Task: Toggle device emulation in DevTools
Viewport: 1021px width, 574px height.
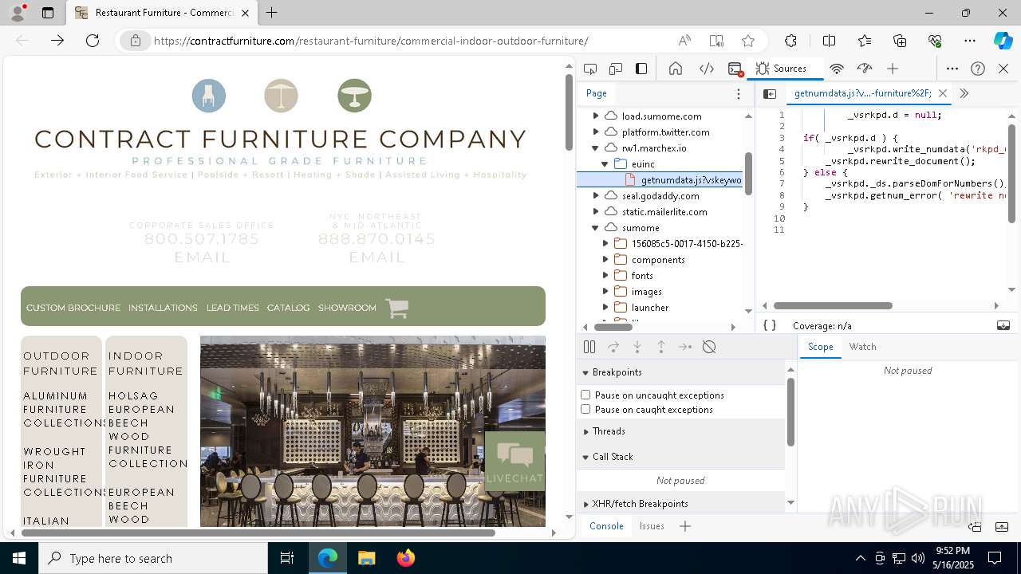Action: (616, 69)
